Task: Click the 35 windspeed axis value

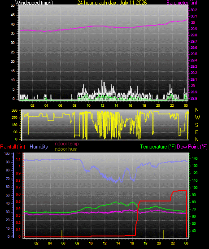Action: click(13, 34)
